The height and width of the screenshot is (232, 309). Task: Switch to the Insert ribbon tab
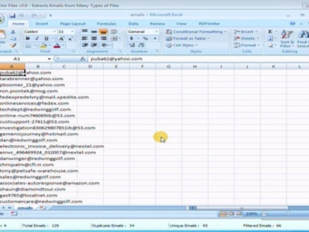pos(42,24)
